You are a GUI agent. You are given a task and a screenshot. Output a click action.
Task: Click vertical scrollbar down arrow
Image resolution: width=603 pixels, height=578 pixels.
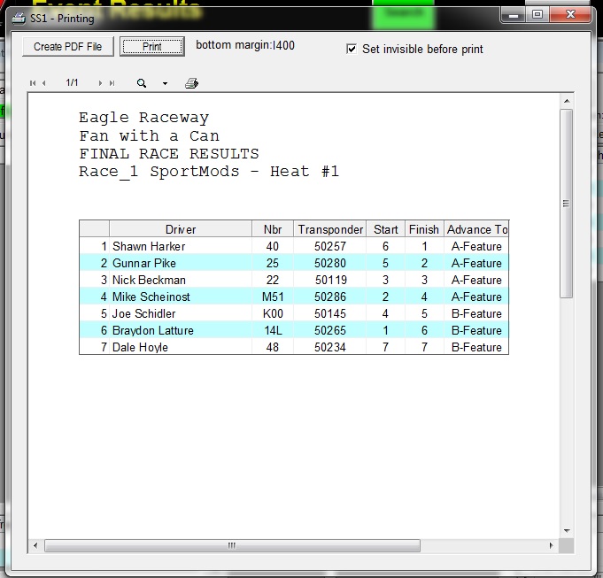coord(567,530)
